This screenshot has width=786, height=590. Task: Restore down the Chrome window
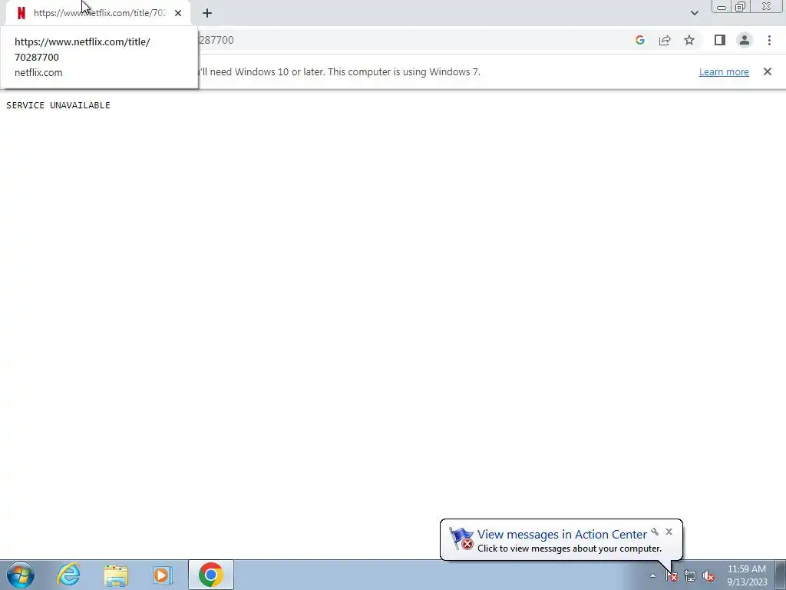pos(741,7)
